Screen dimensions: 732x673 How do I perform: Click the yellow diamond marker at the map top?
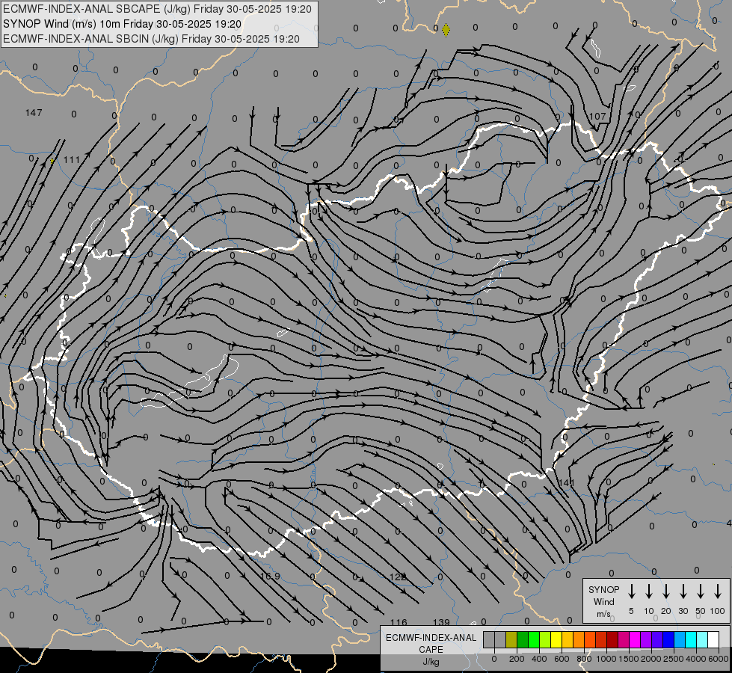[446, 30]
